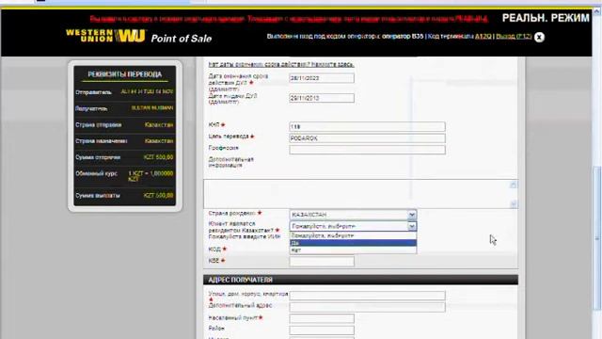602x339 pixels.
Task: Click the transfer purpose field PODAROK
Action: tap(368, 138)
